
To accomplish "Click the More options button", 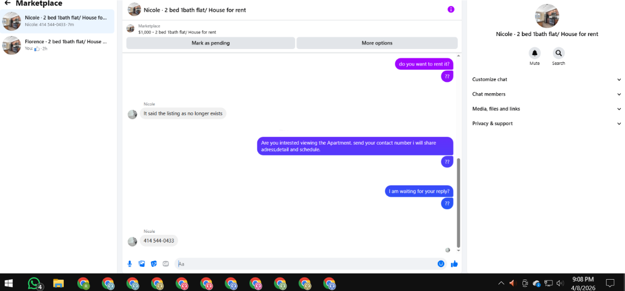I will 377,43.
